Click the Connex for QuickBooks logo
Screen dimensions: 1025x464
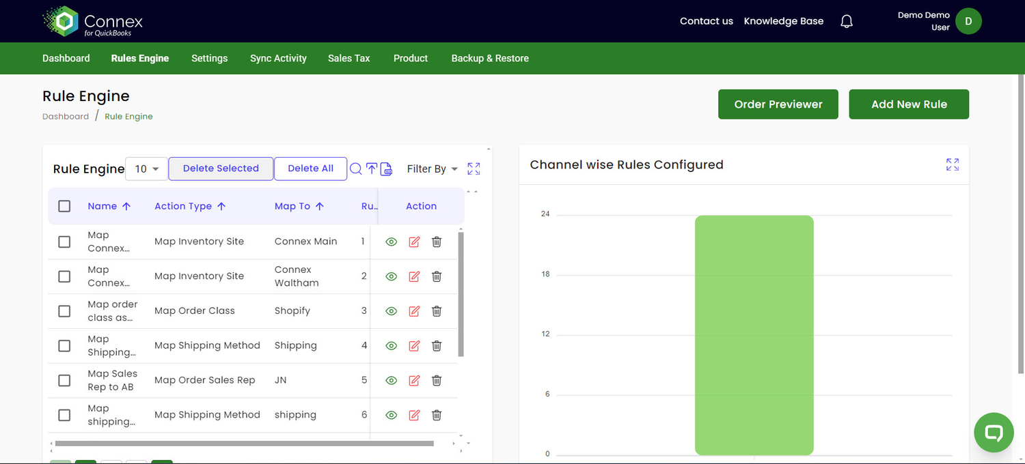[93, 21]
